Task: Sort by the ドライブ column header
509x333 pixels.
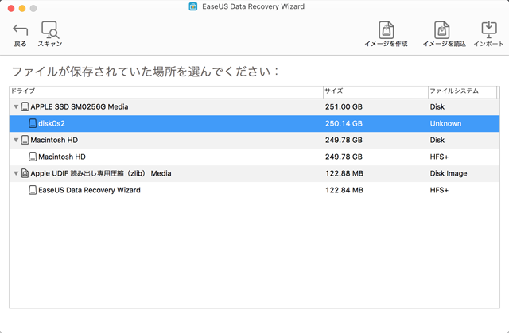Action: [x=166, y=91]
